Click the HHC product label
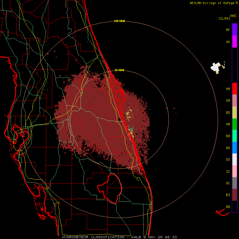The height and width of the screenshot is (239, 239). (233, 16)
